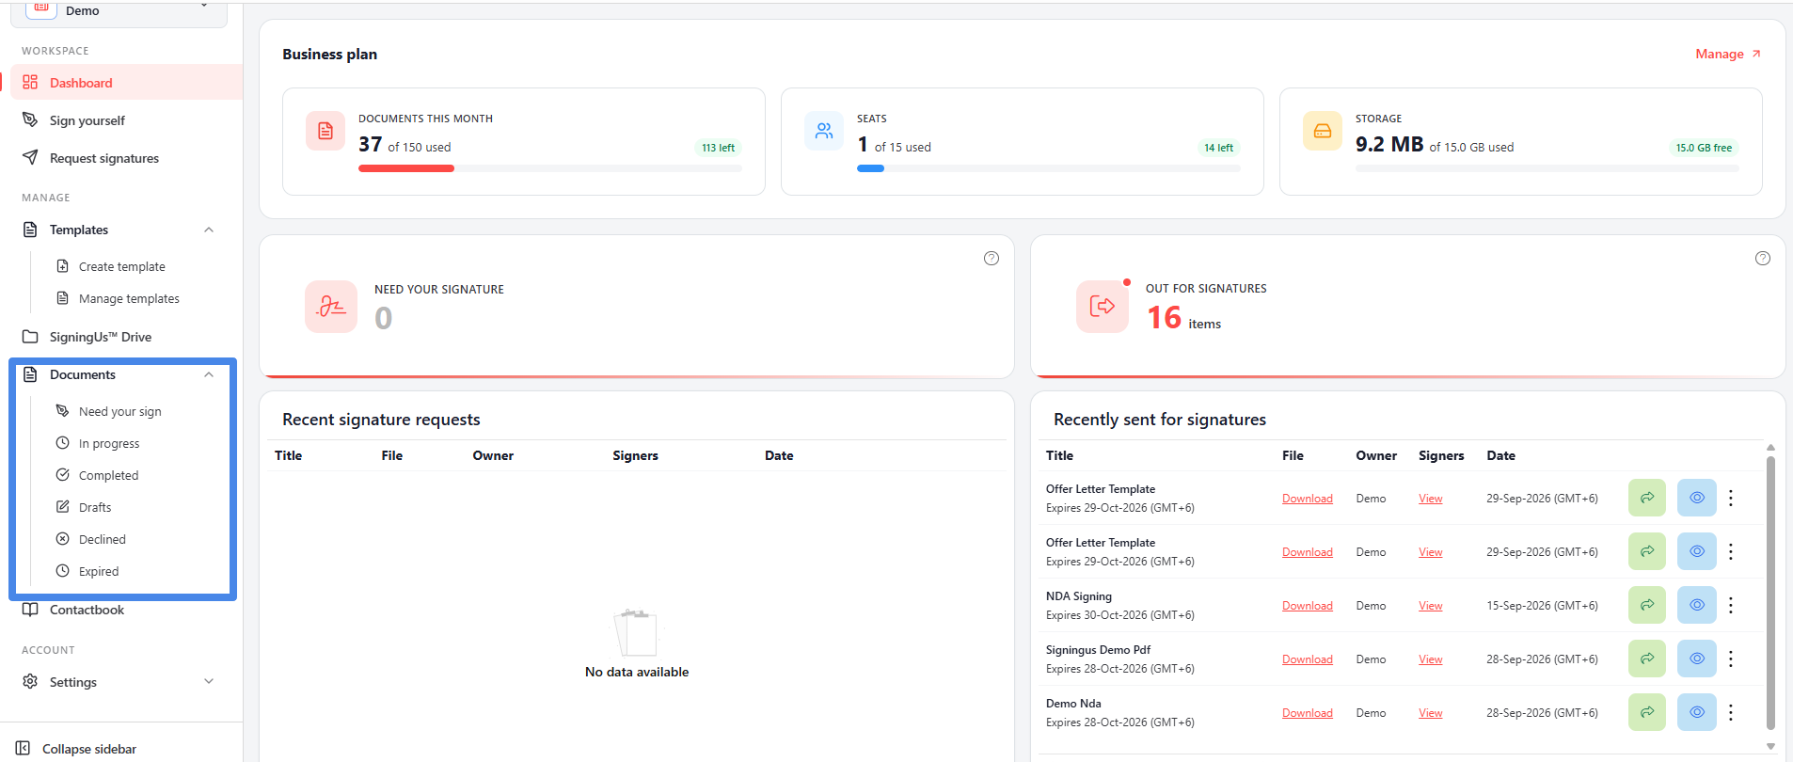Download the NDA Signing file
The image size is (1793, 762).
click(x=1308, y=606)
